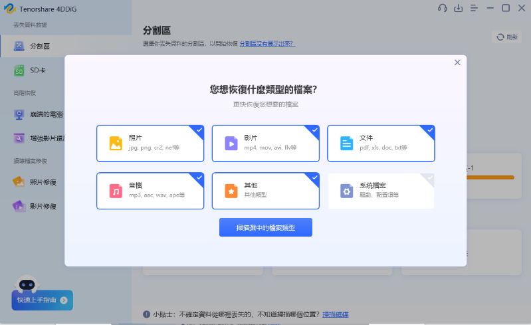Click the orange star icon in 其他 card
531x325 pixels.
[231, 191]
